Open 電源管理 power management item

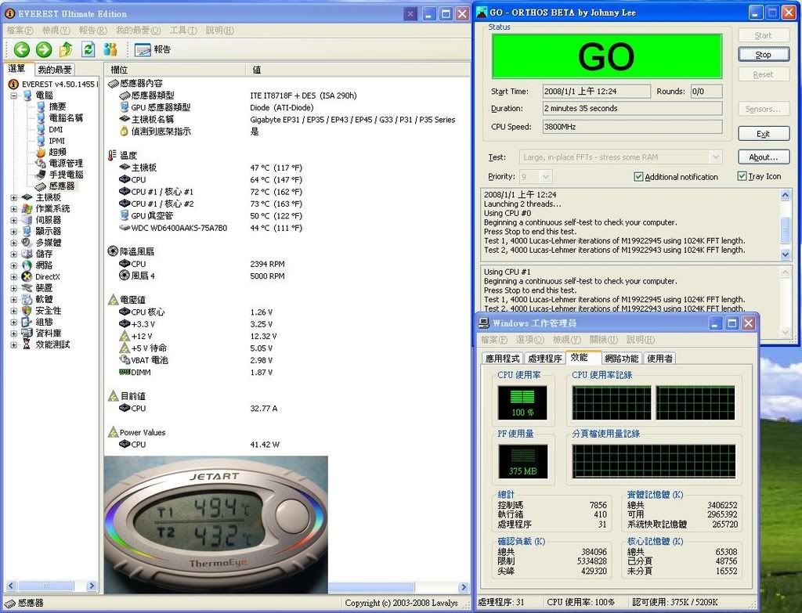(66, 163)
